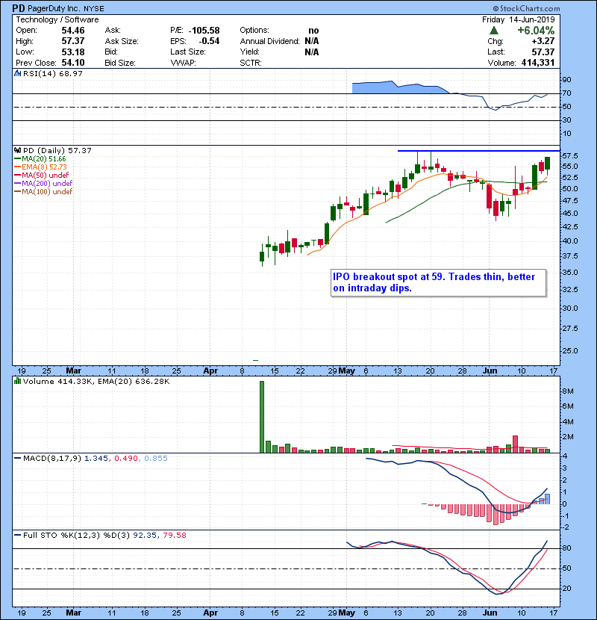Click the 57.5 price axis label
597x620 pixels.
coord(570,156)
